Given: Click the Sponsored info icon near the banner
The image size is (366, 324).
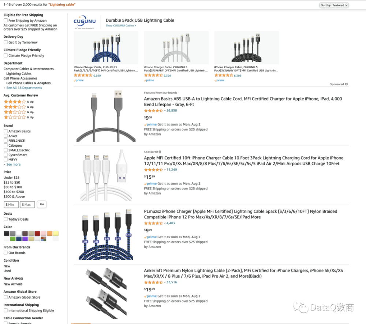Looking at the screenshot, I should pyautogui.click(x=346, y=84).
